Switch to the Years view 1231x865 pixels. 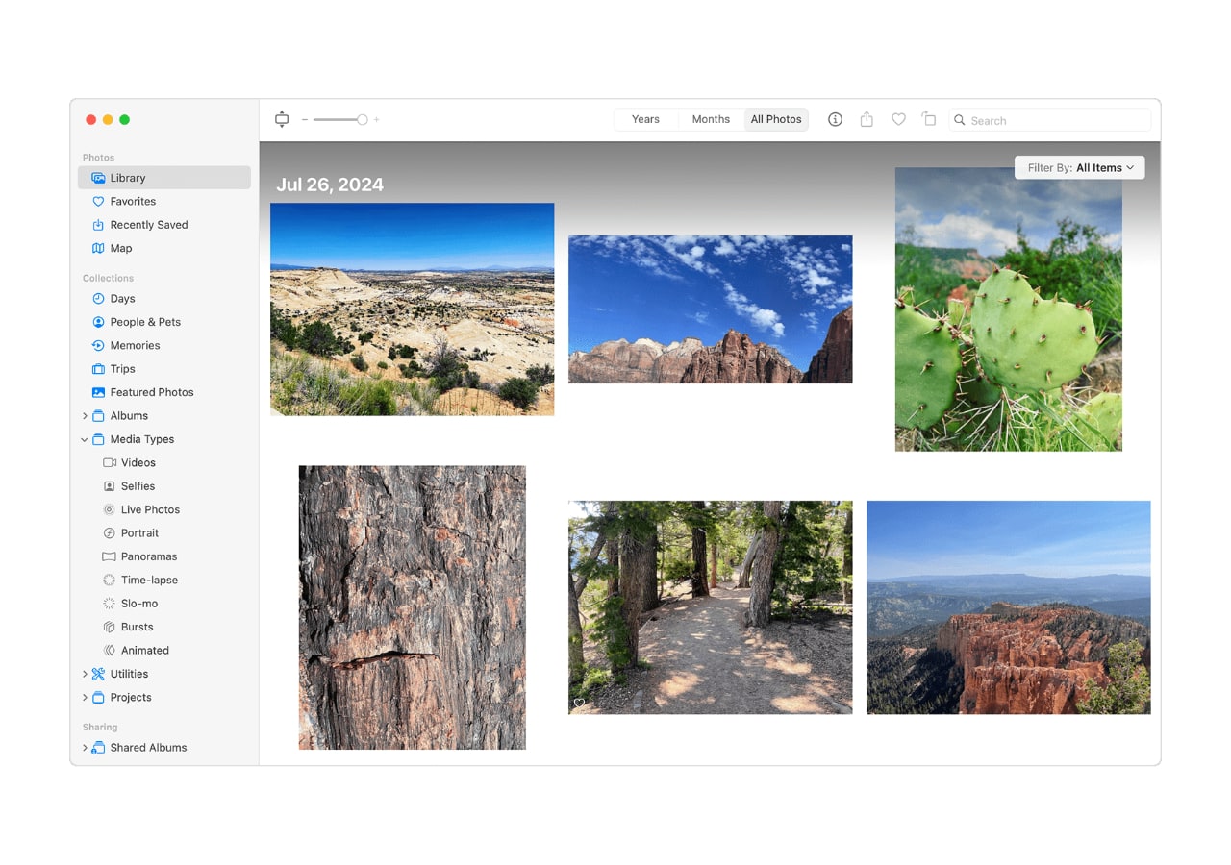click(x=645, y=119)
